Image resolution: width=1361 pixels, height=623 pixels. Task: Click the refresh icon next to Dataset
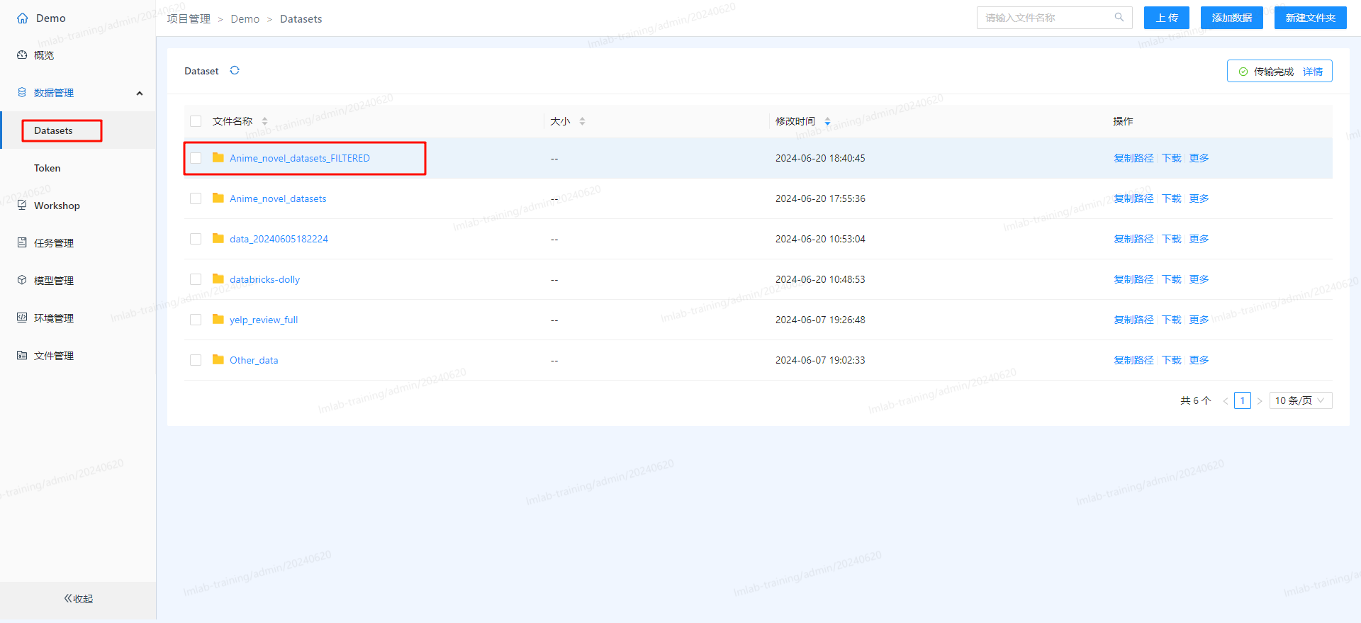(235, 71)
